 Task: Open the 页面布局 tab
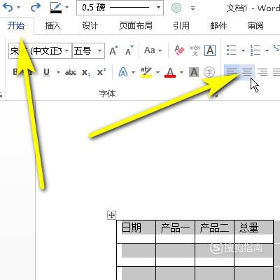[136, 25]
